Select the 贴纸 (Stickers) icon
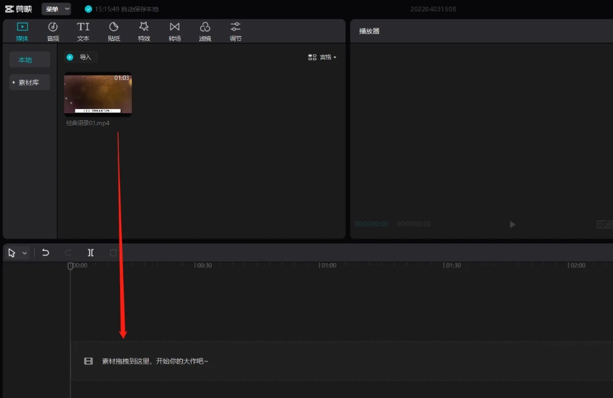613x398 pixels. [114, 31]
